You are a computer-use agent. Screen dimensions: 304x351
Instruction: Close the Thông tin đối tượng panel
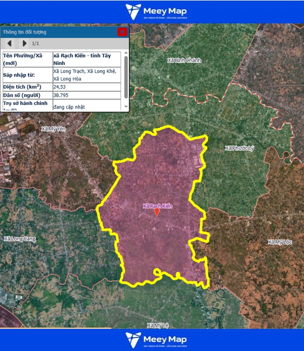pos(122,32)
